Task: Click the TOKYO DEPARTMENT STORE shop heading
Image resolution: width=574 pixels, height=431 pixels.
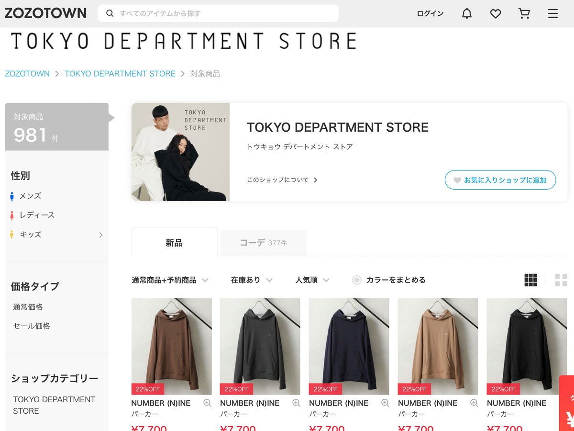Action: [338, 127]
